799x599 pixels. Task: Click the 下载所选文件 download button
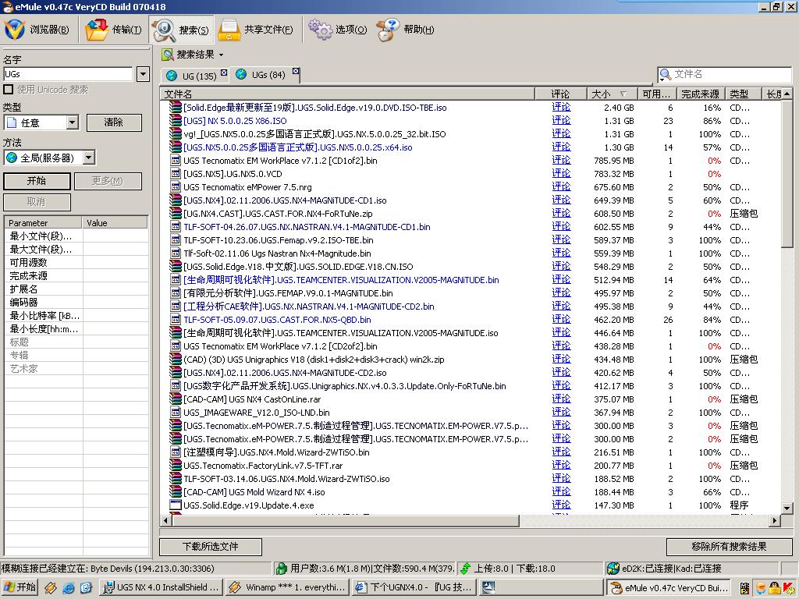point(211,547)
